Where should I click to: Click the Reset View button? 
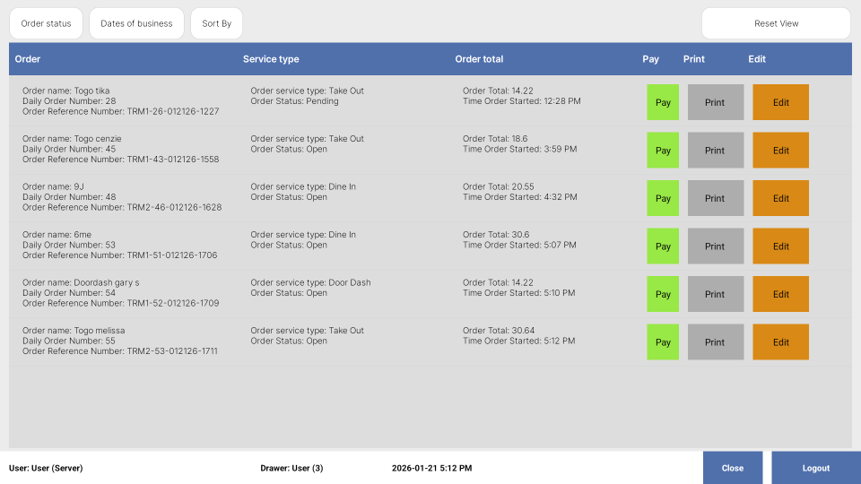(x=776, y=23)
